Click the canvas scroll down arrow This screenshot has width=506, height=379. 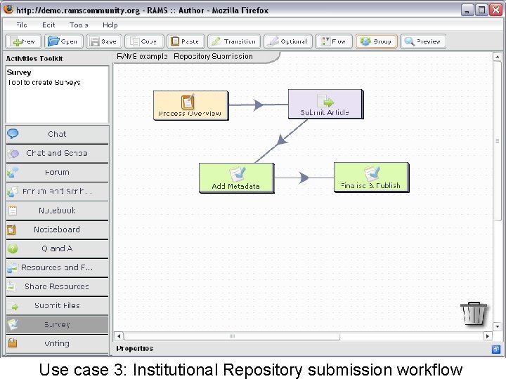click(x=498, y=326)
